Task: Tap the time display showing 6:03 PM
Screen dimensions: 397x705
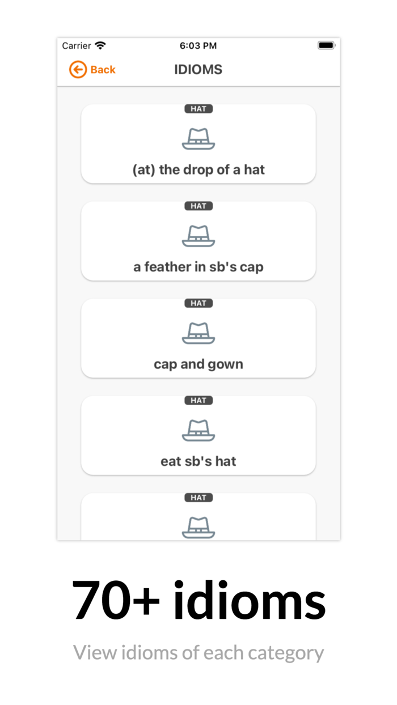Action: pyautogui.click(x=198, y=45)
